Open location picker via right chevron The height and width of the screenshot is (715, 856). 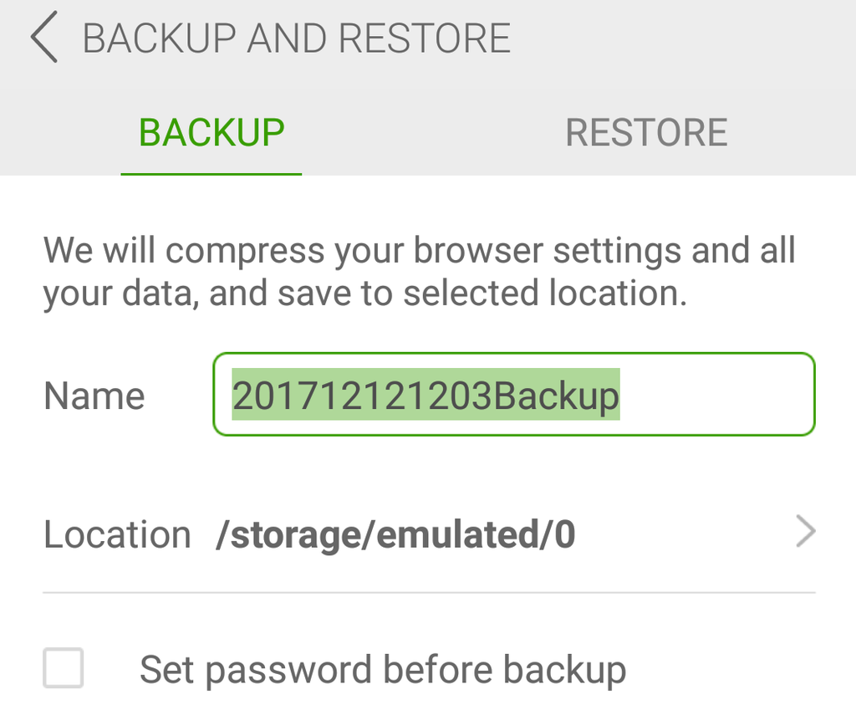(x=805, y=532)
